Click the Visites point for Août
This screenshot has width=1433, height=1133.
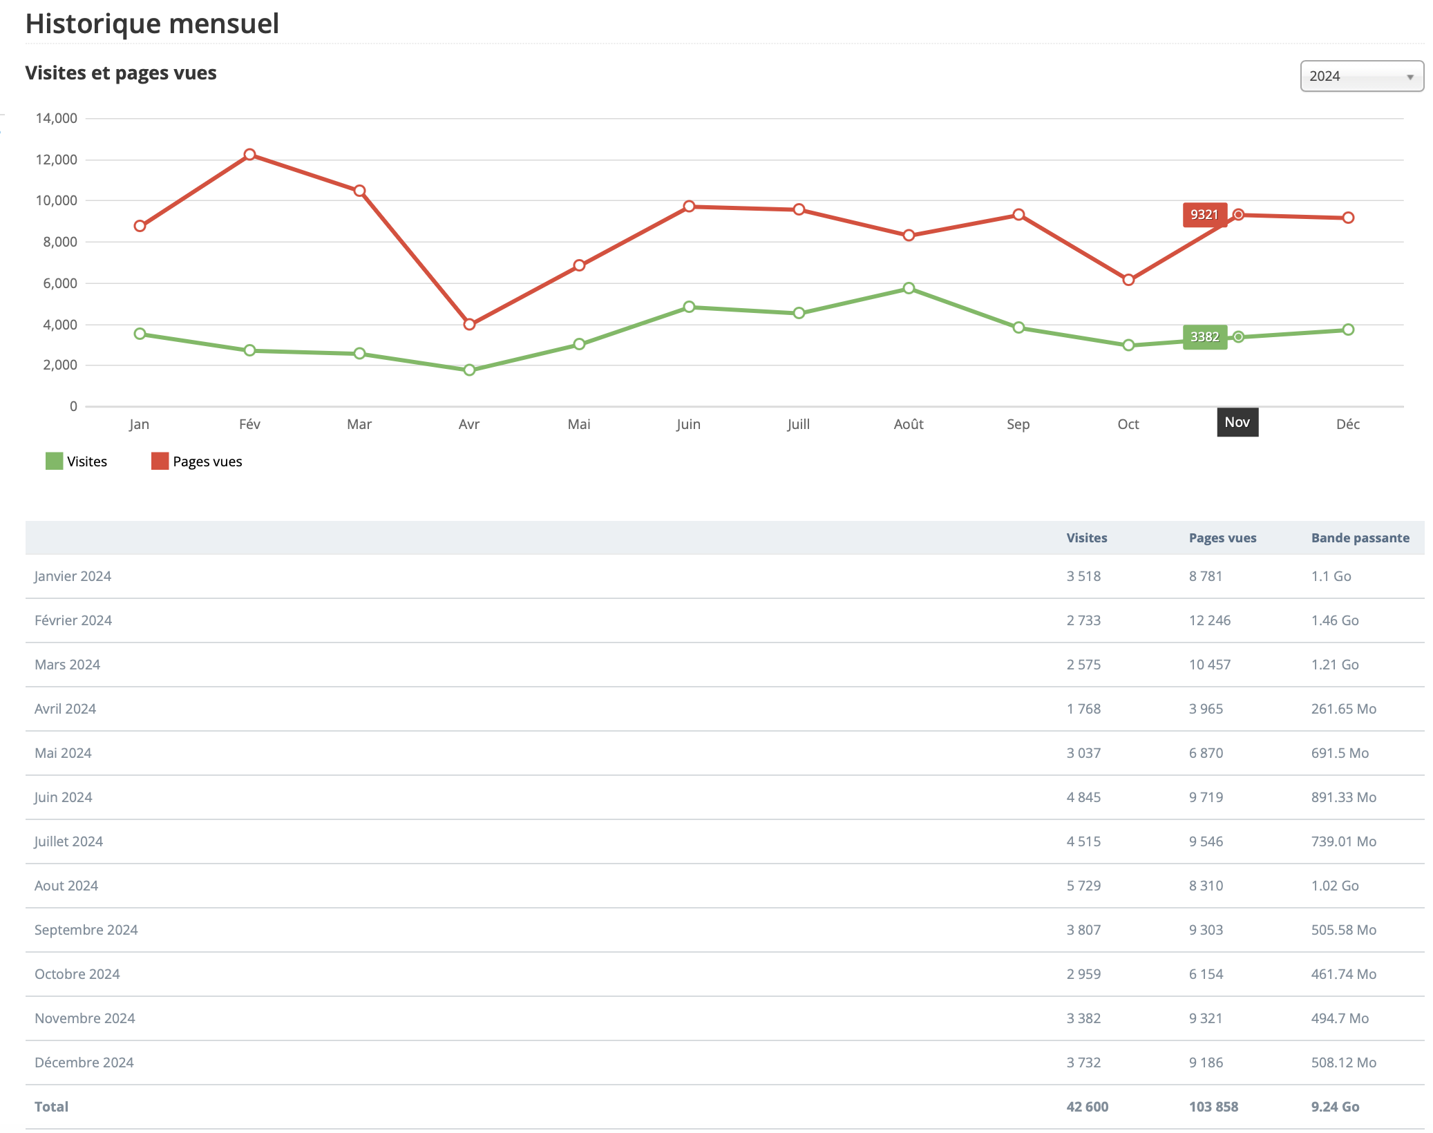[909, 288]
